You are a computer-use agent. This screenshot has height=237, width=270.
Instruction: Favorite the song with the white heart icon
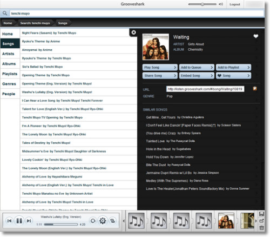coord(256,36)
